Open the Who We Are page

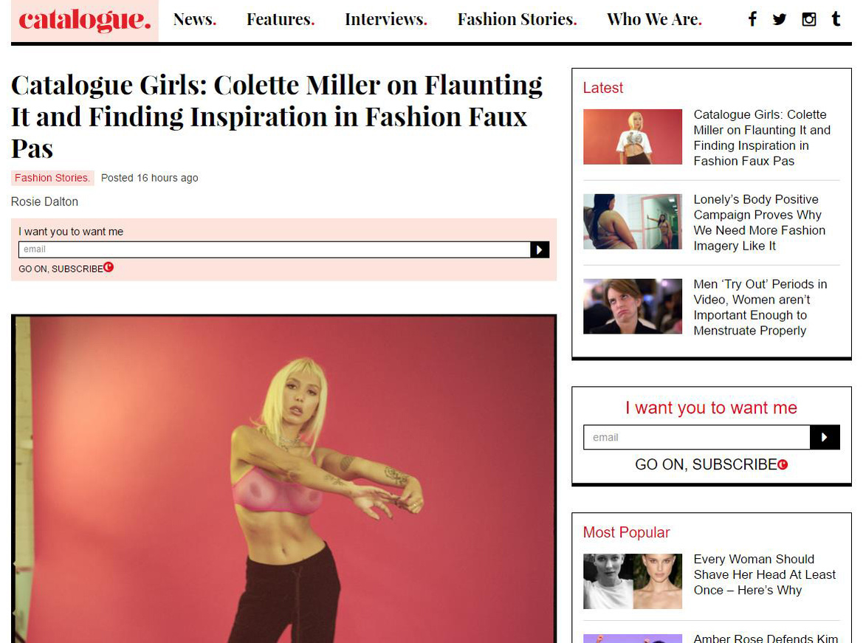coord(654,19)
